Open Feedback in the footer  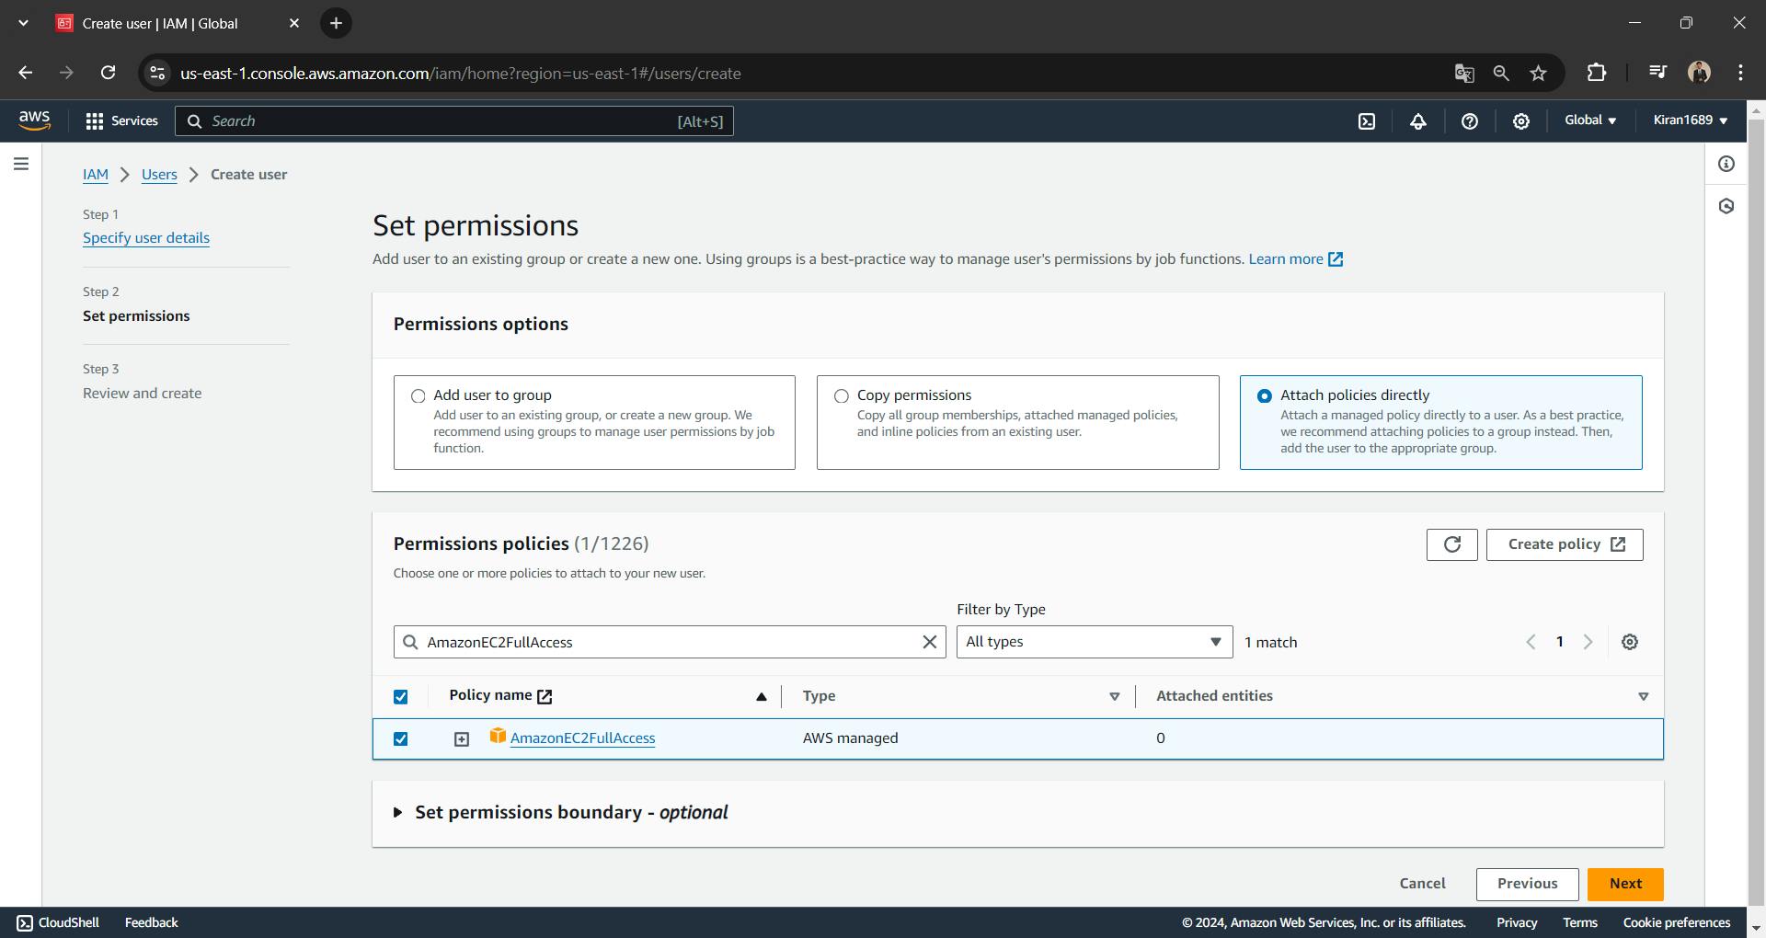(151, 922)
